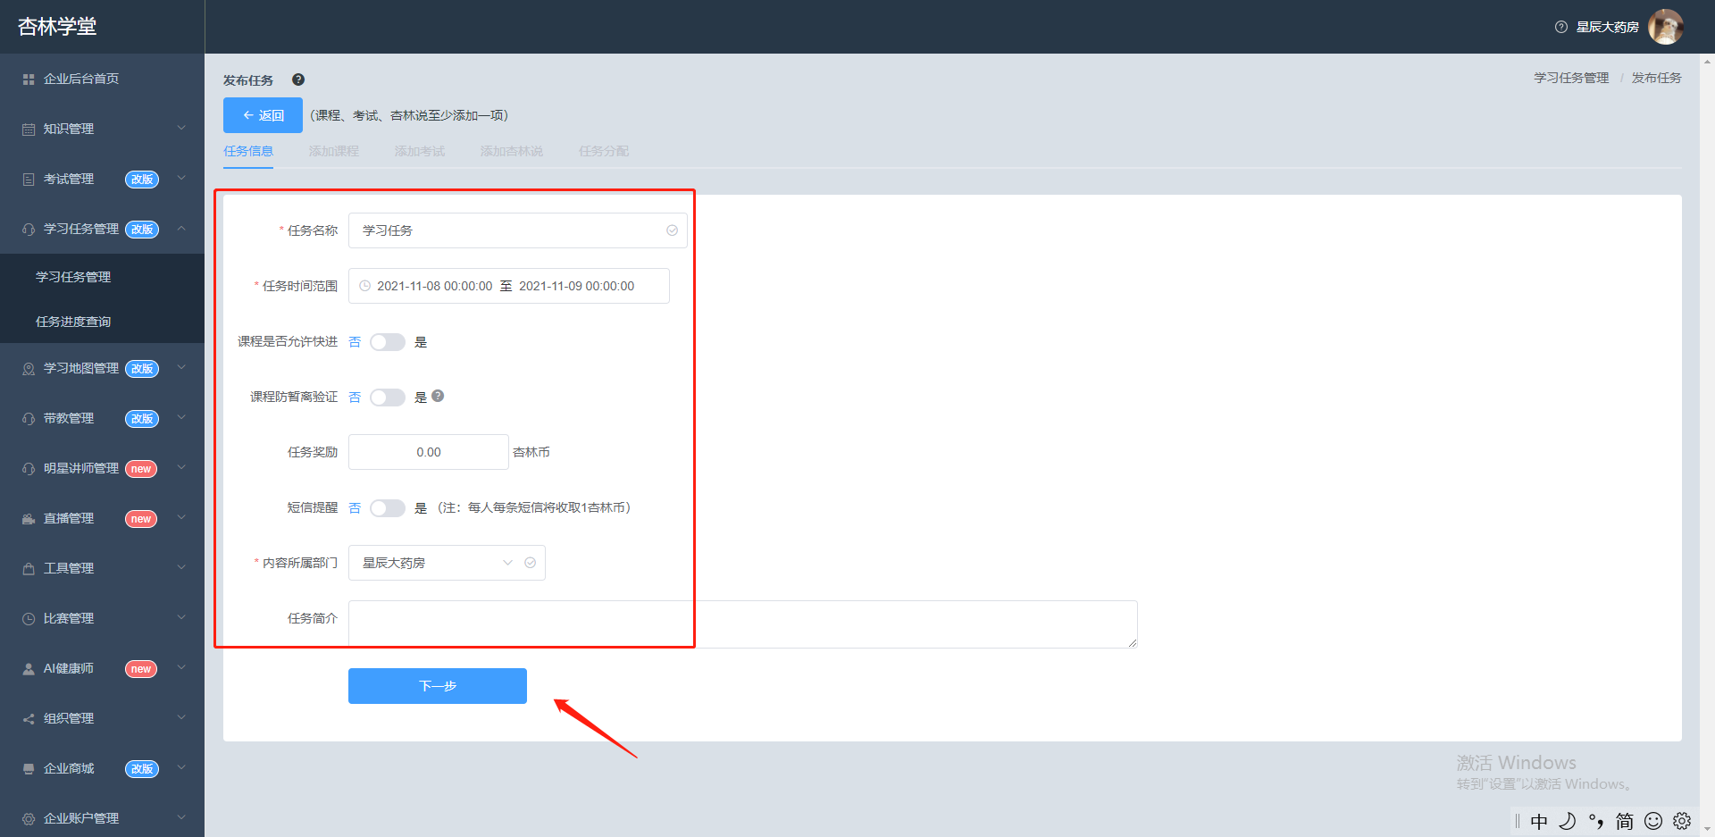Image resolution: width=1715 pixels, height=837 pixels.
Task: Click the AI健康师 sidebar icon
Action: [x=29, y=669]
